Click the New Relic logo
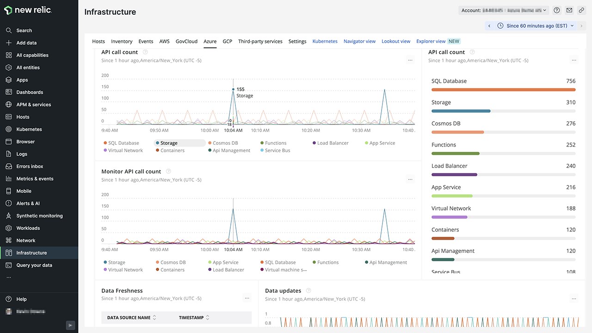This screenshot has height=333, width=592. click(x=28, y=10)
